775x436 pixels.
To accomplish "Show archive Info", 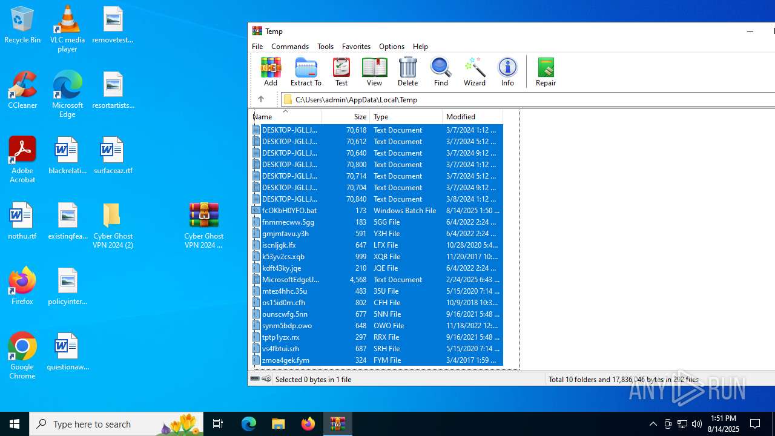I will point(507,72).
